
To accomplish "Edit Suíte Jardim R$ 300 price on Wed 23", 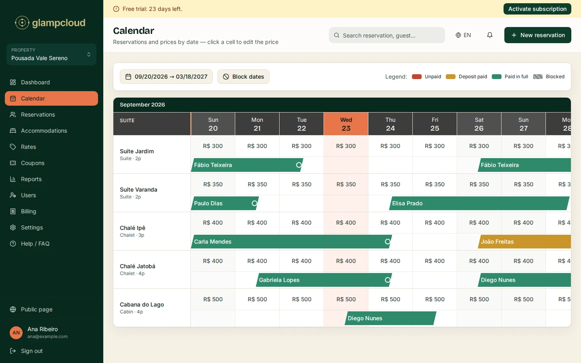I will tap(346, 146).
